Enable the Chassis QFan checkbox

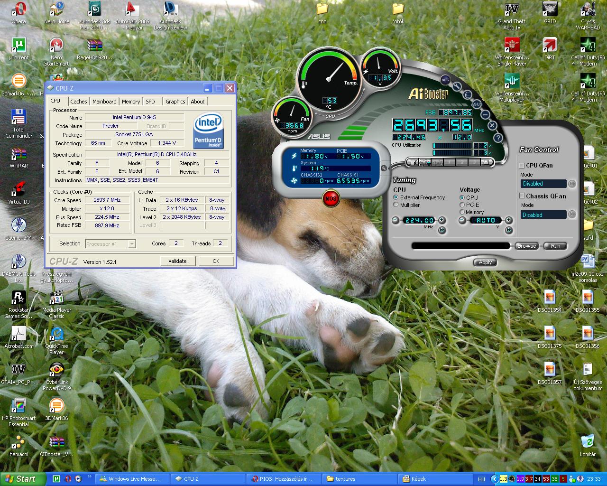tap(522, 196)
